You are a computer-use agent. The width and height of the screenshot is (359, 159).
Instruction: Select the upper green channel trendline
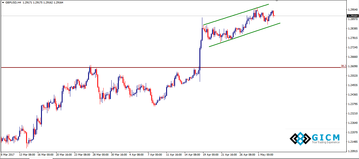[235, 15]
